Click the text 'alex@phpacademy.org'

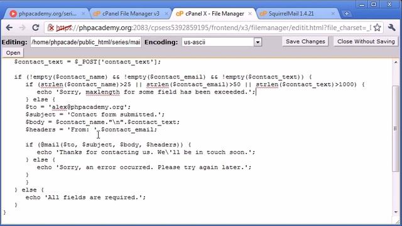click(x=88, y=107)
